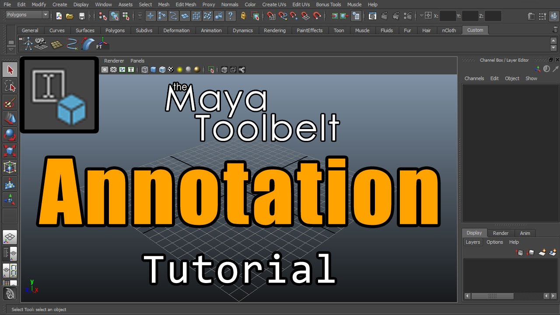Click move layer up icon
Screen dimensions: 560x315
(520, 252)
